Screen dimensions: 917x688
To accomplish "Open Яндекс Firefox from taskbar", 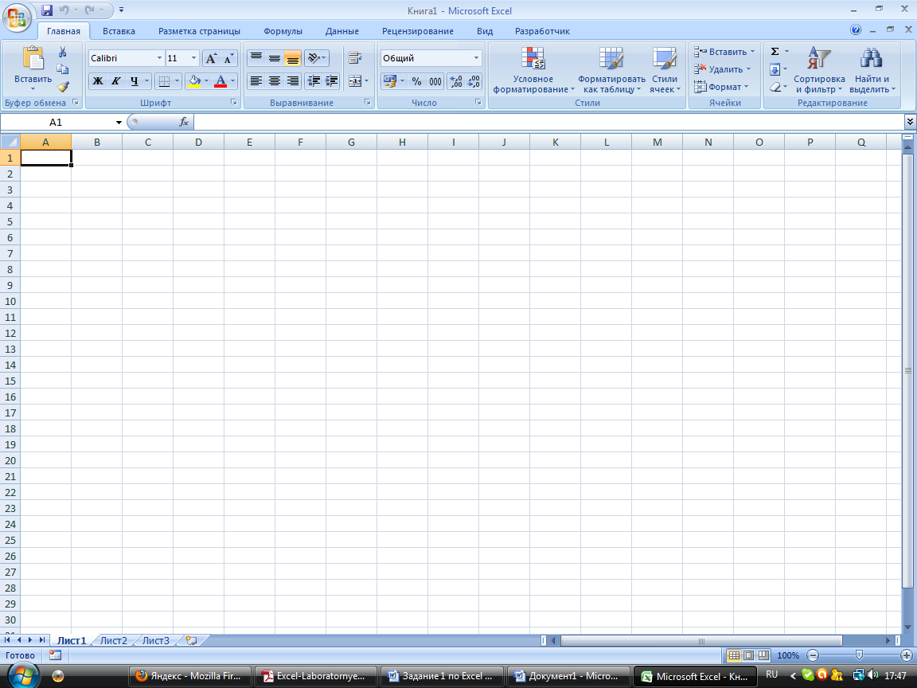I will 189,676.
